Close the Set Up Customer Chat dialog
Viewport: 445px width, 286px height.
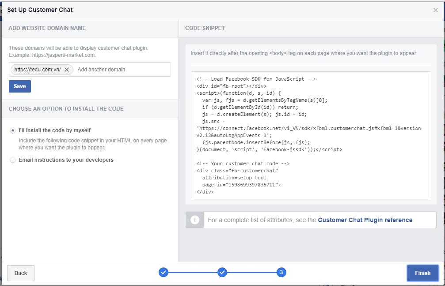[435, 10]
